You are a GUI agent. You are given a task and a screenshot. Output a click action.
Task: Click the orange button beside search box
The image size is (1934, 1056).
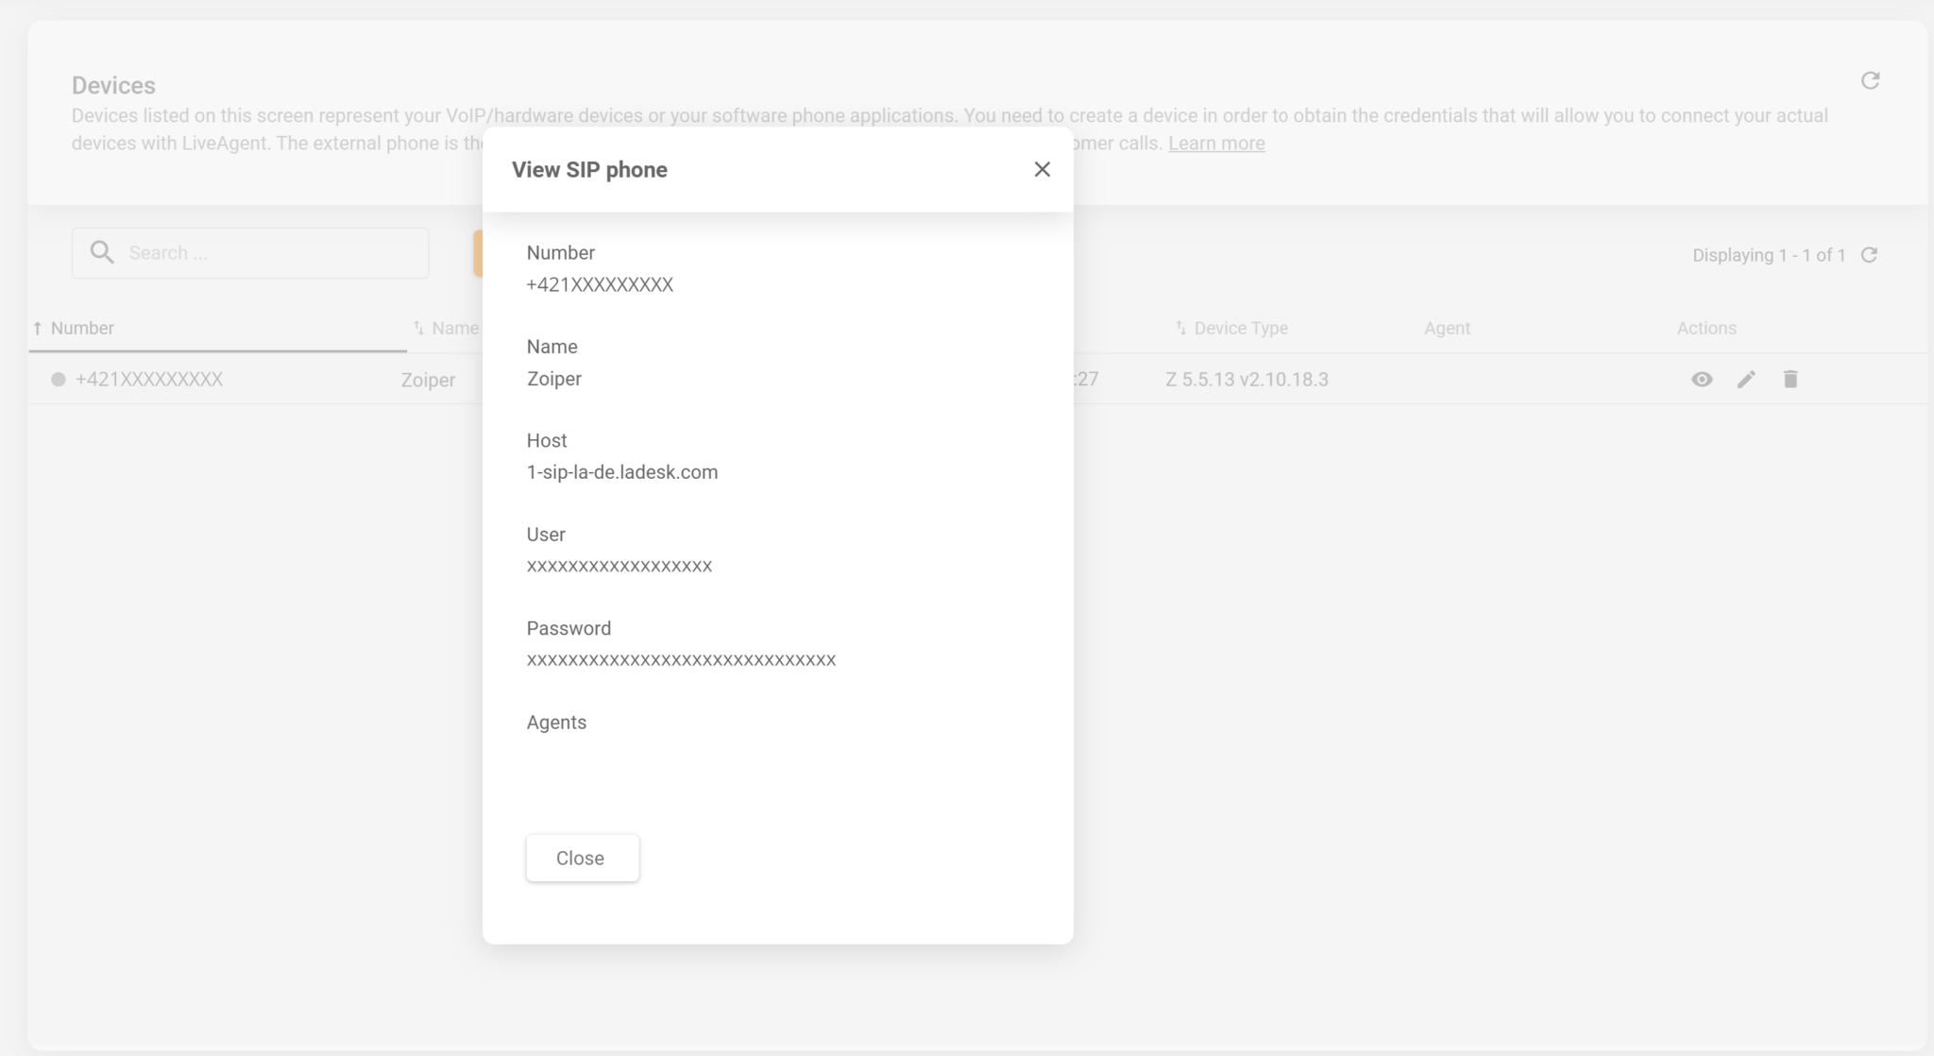478,253
